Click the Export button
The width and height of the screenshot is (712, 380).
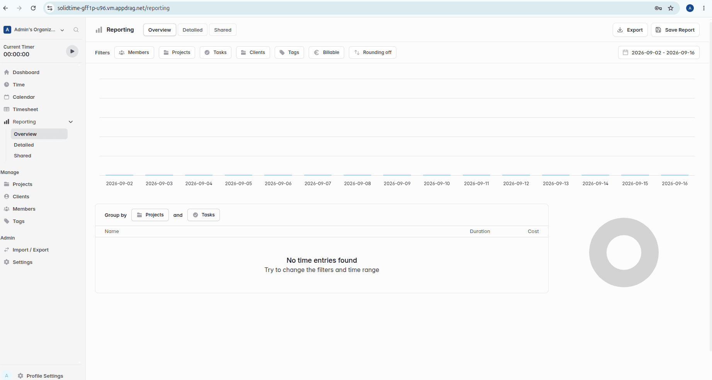click(x=630, y=30)
